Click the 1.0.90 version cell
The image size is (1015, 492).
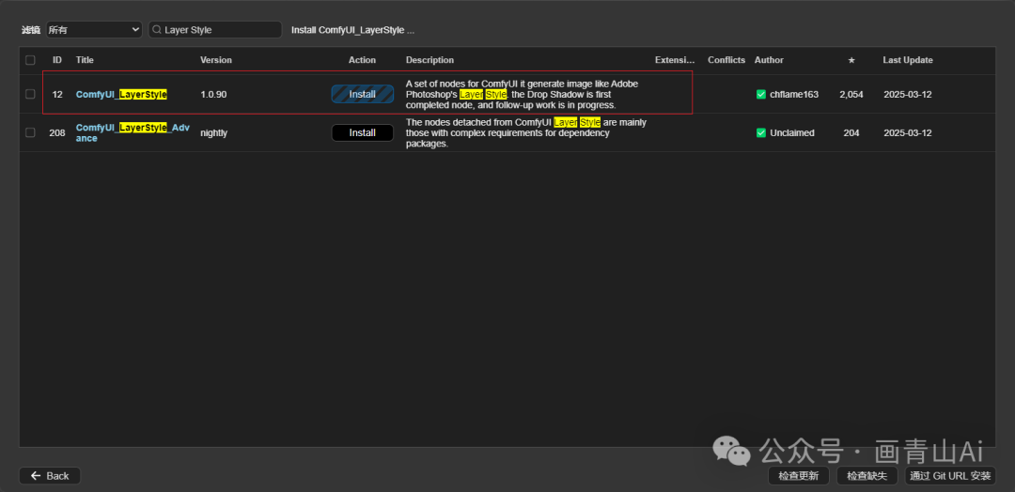(x=213, y=95)
